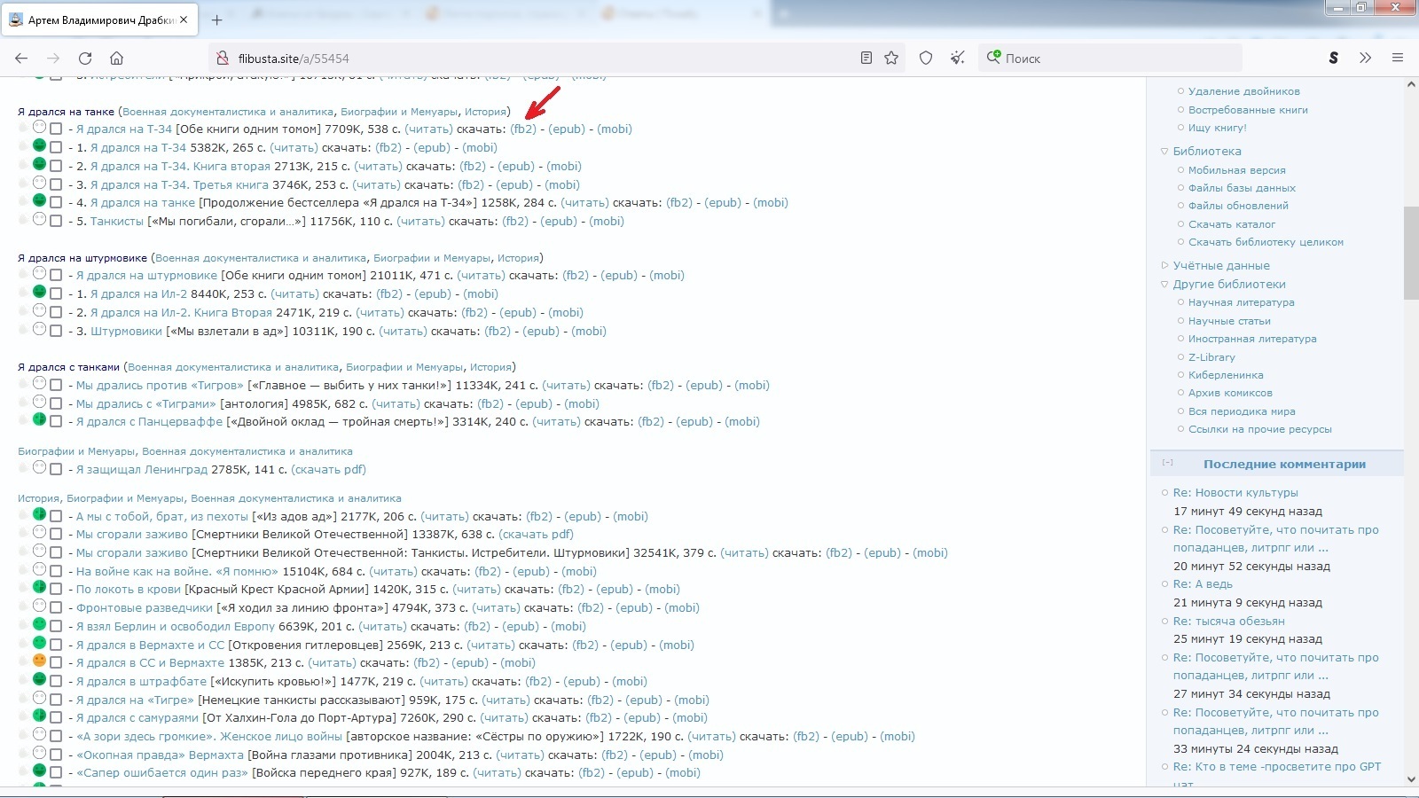Reload the current page
Screen dimensions: 1419x798
(85, 59)
